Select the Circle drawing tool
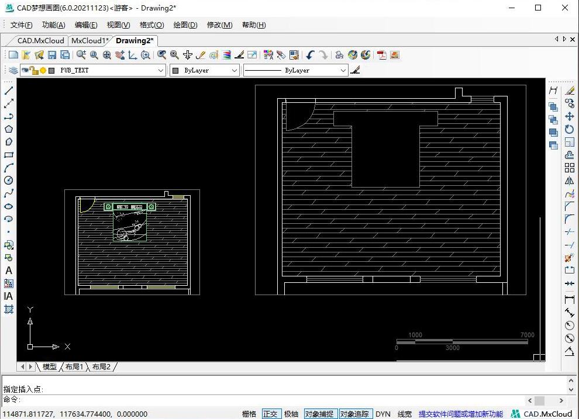 9,181
